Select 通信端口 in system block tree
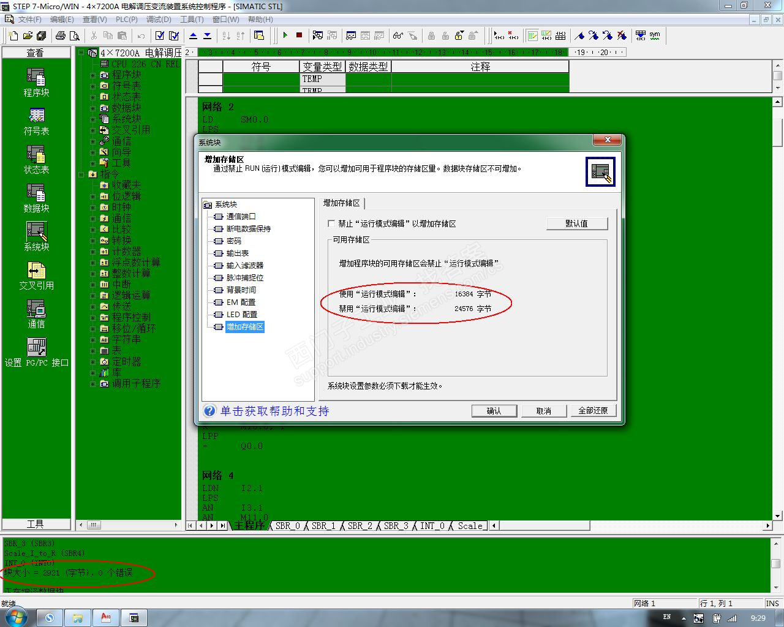This screenshot has width=784, height=627. 241,216
